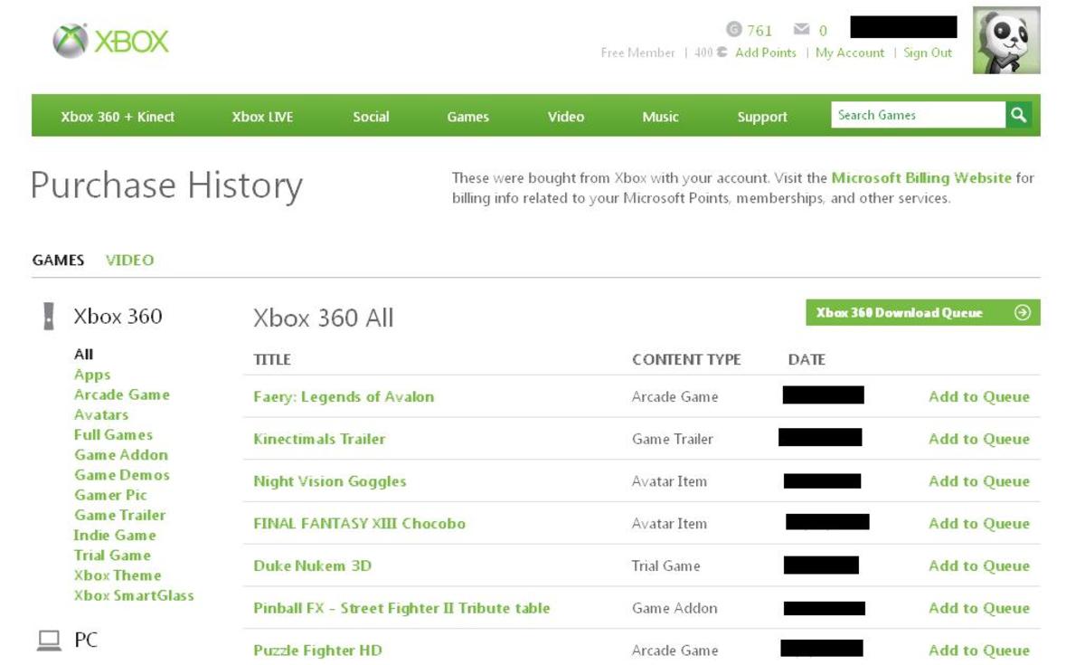This screenshot has height=665, width=1085.
Task: Filter by Trial Game in sidebar
Action: (112, 555)
